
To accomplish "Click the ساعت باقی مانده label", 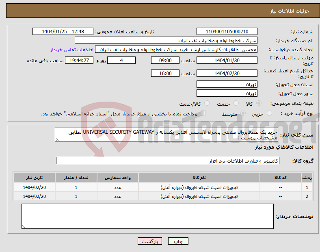I will coord(45,61).
